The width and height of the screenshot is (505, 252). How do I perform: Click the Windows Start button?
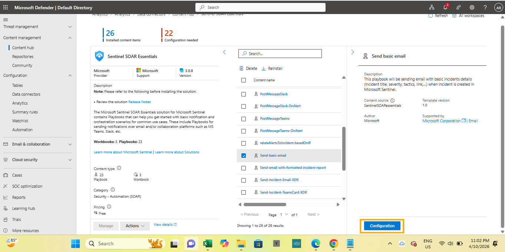[75, 244]
